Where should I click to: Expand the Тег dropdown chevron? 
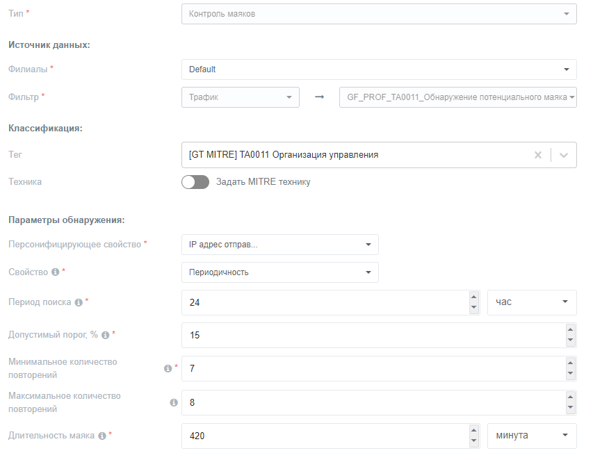(x=564, y=155)
